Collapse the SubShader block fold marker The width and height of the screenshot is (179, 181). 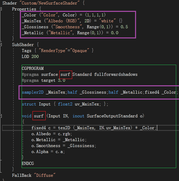pyautogui.click(x=1, y=45)
